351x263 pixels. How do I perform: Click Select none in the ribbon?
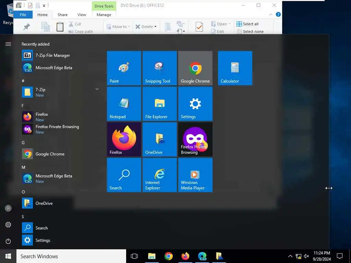[x=250, y=32]
